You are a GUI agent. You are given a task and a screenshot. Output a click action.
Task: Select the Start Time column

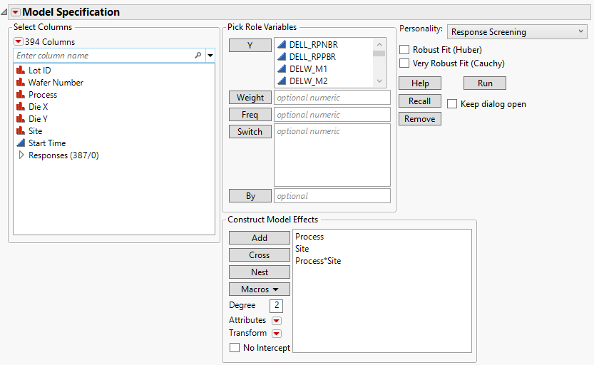click(47, 143)
